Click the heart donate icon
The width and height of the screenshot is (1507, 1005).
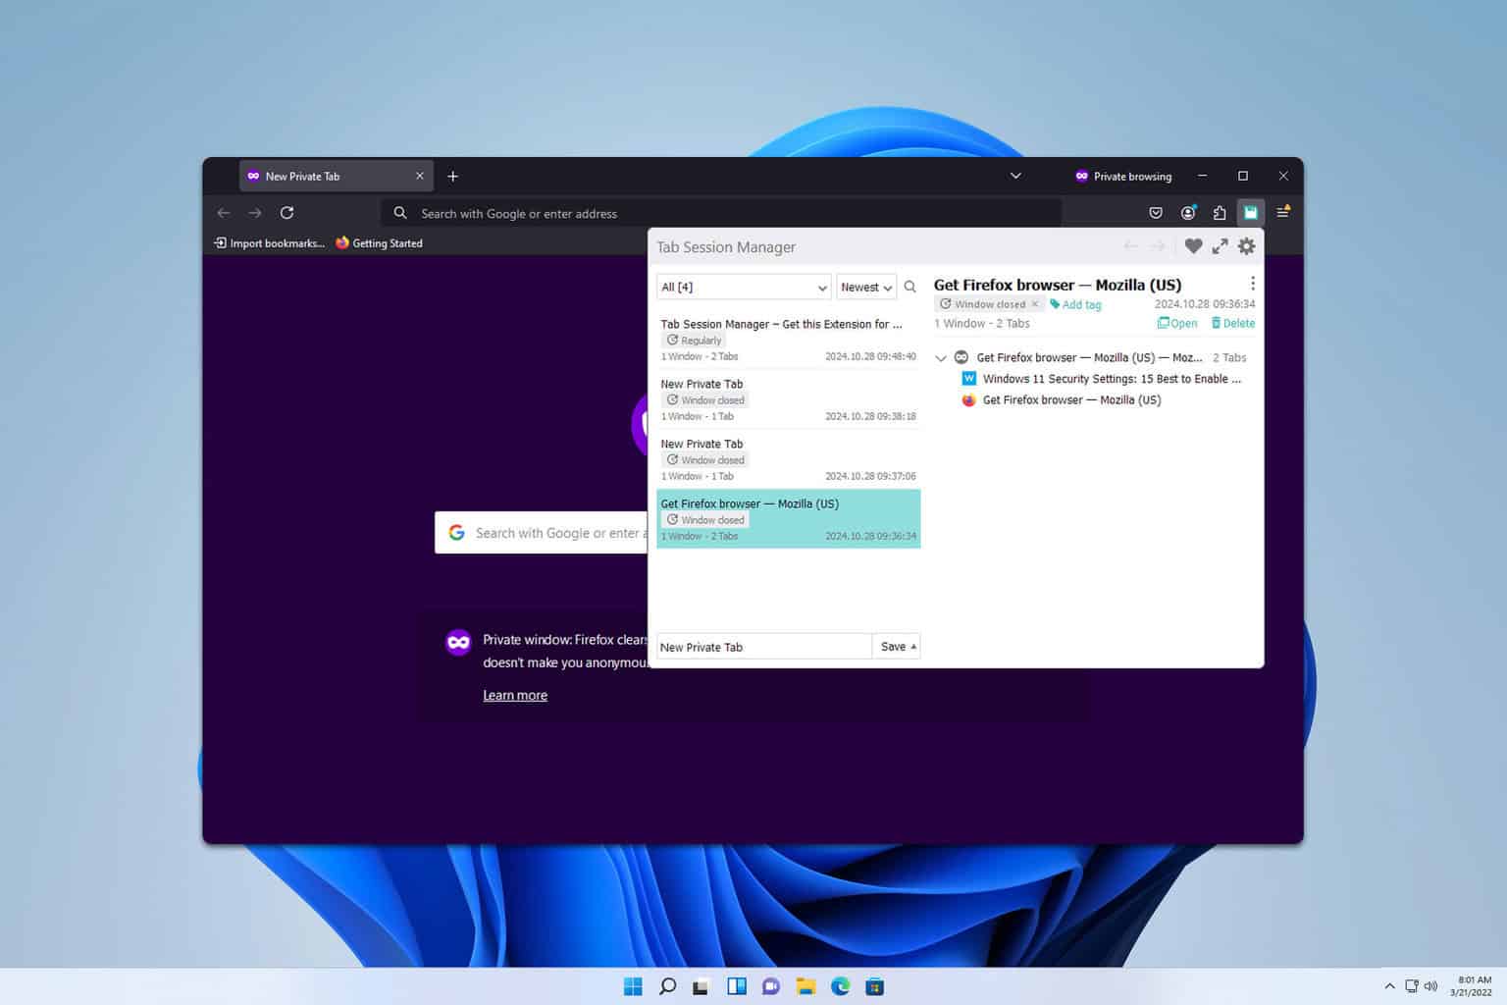[1193, 246]
